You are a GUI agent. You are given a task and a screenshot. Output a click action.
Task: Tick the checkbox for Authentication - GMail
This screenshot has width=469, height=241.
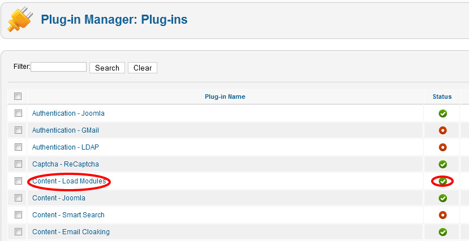coord(18,130)
